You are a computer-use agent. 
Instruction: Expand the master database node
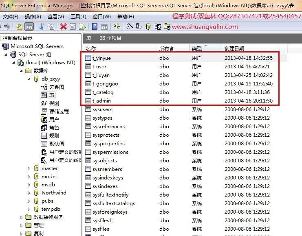click(x=29, y=169)
